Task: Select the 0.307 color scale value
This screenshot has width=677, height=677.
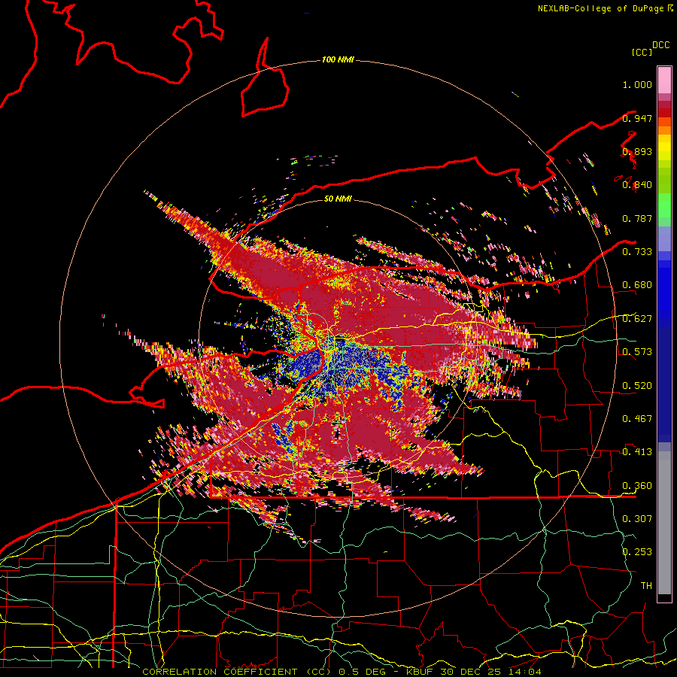Action: pos(637,519)
